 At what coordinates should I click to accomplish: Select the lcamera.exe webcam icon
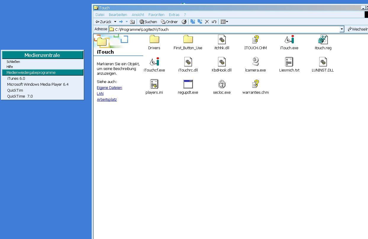click(255, 65)
